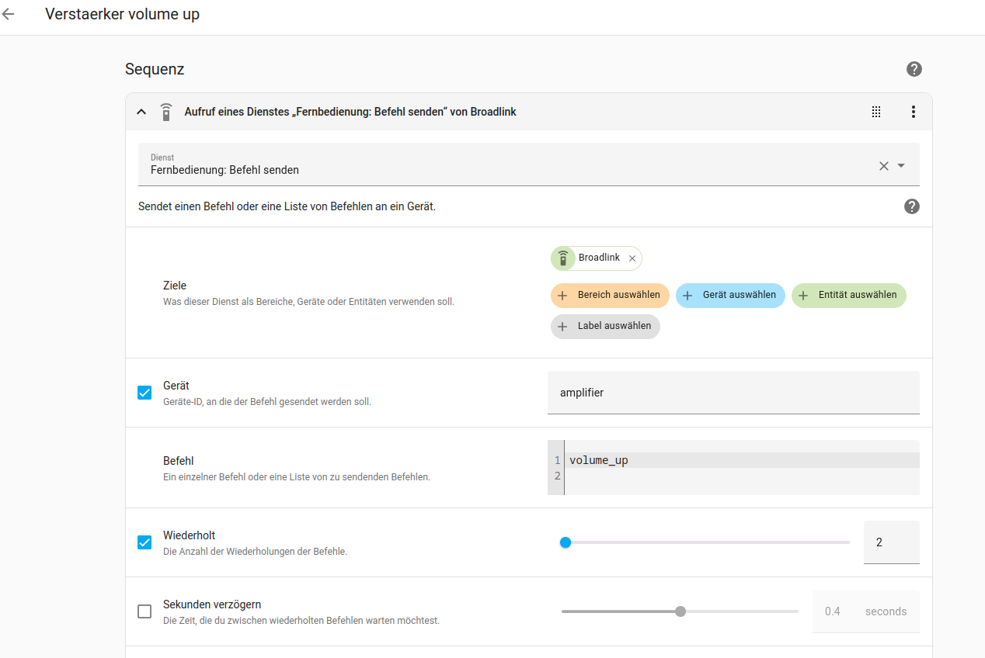Image resolution: width=985 pixels, height=658 pixels.
Task: Enable the Sekunden verzögern checkbox
Action: (x=144, y=611)
